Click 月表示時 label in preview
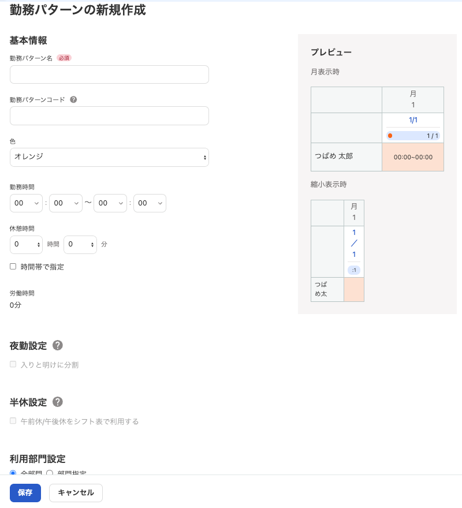Image resolution: width=462 pixels, height=508 pixels. [325, 72]
